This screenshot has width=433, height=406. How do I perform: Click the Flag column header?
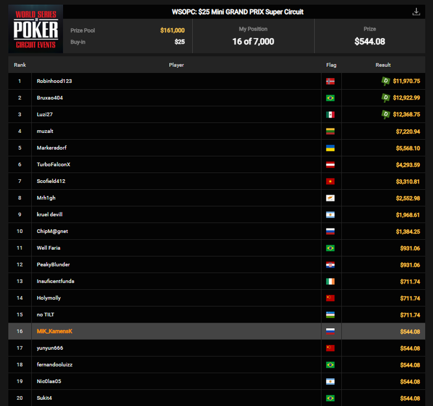(331, 65)
